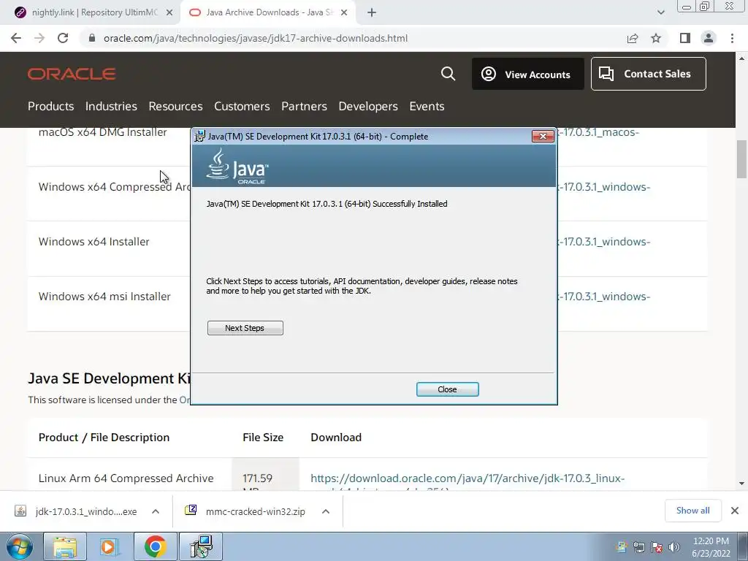Click the Chrome taskbar icon
This screenshot has width=748, height=561.
click(x=155, y=546)
